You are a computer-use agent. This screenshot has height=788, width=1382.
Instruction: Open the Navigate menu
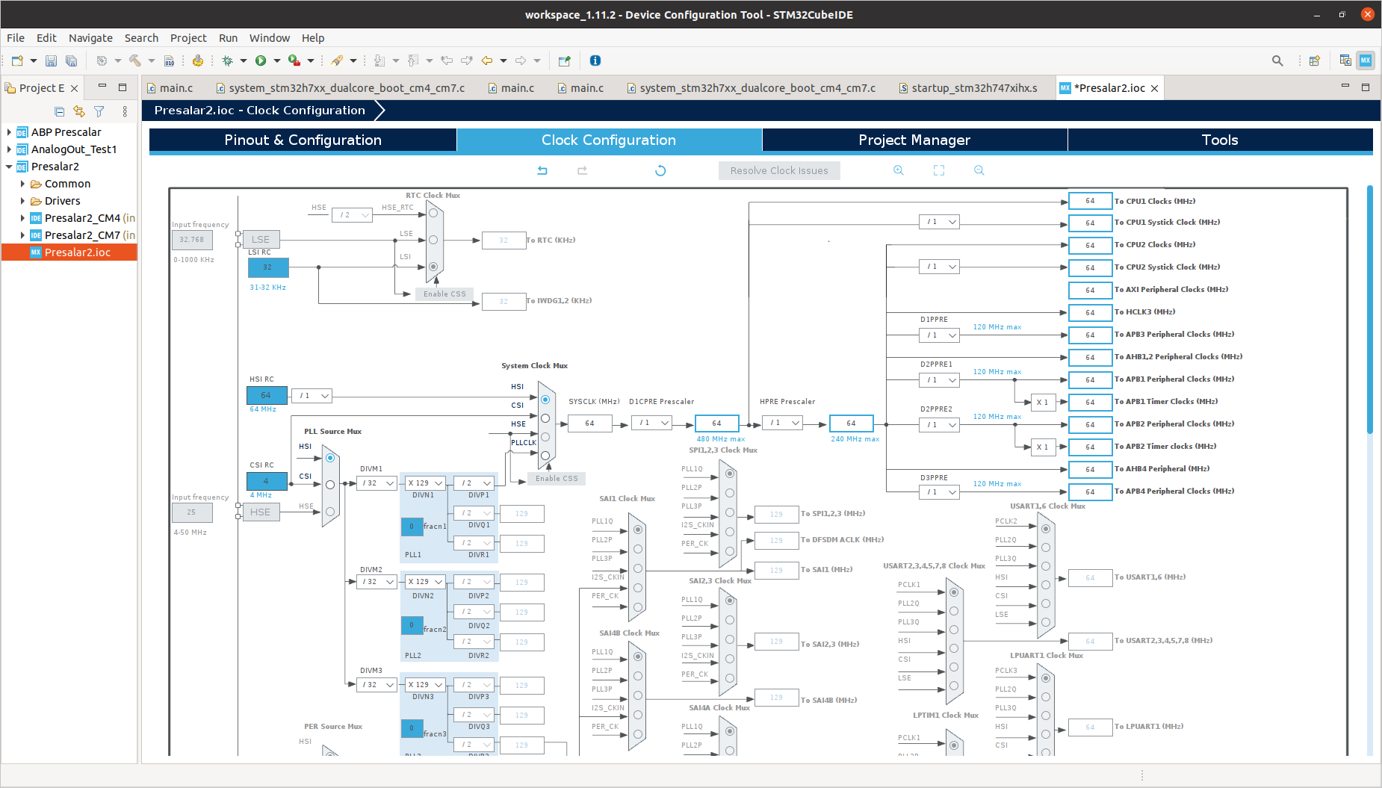coord(90,38)
